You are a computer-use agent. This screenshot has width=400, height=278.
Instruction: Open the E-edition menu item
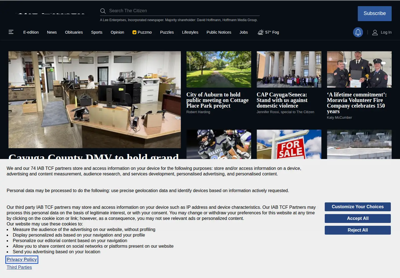tap(31, 32)
